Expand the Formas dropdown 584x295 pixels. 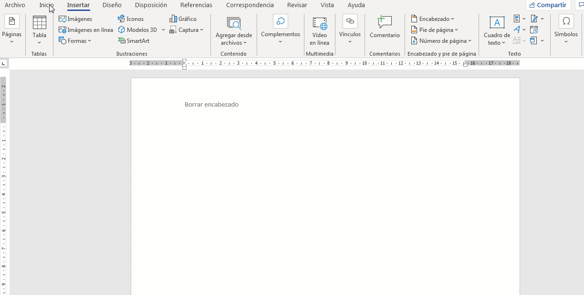(x=75, y=40)
